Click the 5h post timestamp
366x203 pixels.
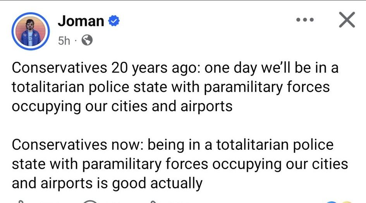[x=64, y=40]
